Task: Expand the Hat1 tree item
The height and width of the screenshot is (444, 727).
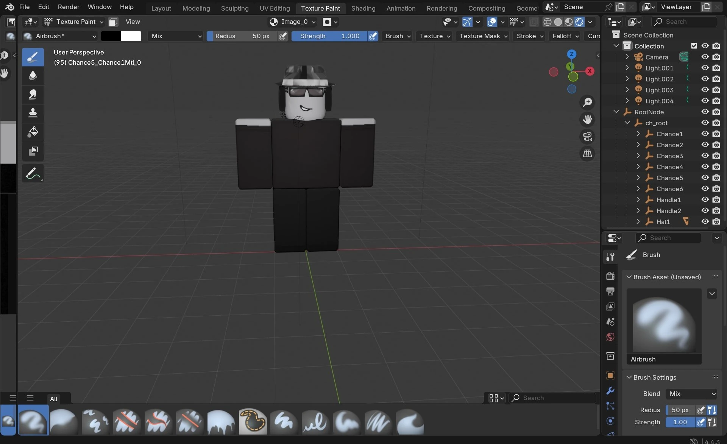Action: 638,221
